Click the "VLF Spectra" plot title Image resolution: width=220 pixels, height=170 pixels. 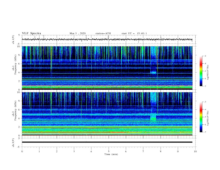click(x=31, y=33)
